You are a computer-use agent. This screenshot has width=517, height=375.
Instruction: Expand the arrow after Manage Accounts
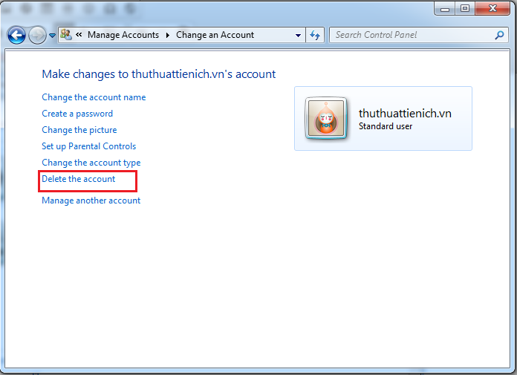click(168, 35)
